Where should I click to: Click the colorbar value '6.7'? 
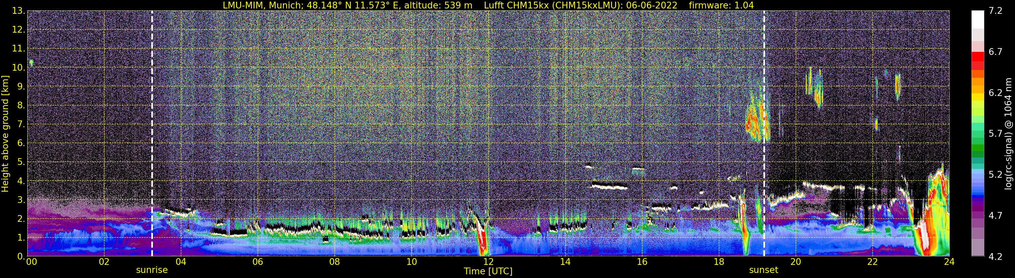[x=995, y=51]
